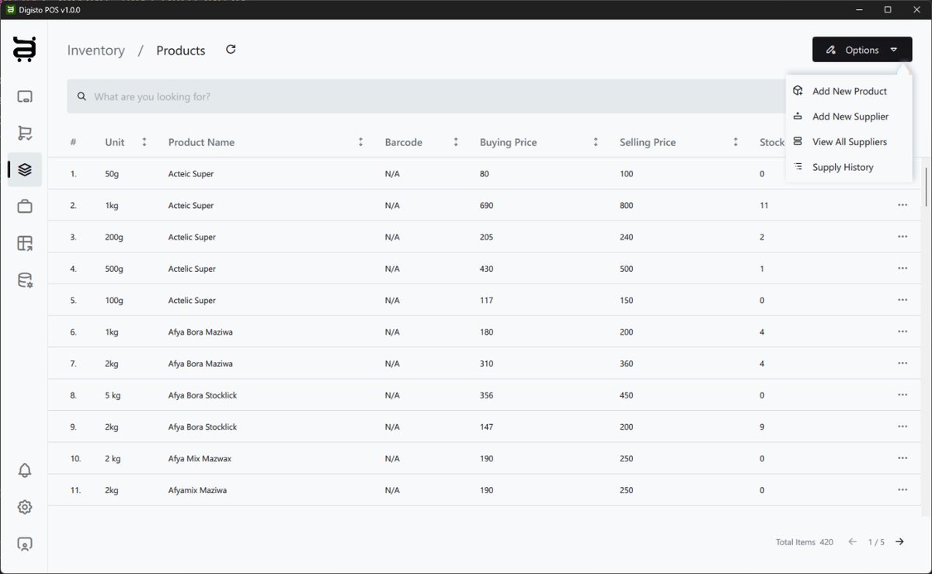The image size is (932, 574).
Task: Open the table export reports icon in sidebar
Action: (x=25, y=243)
